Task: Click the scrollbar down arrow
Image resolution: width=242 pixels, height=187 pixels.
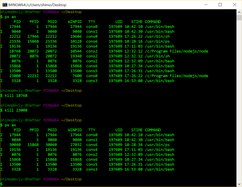Action: 239,184
